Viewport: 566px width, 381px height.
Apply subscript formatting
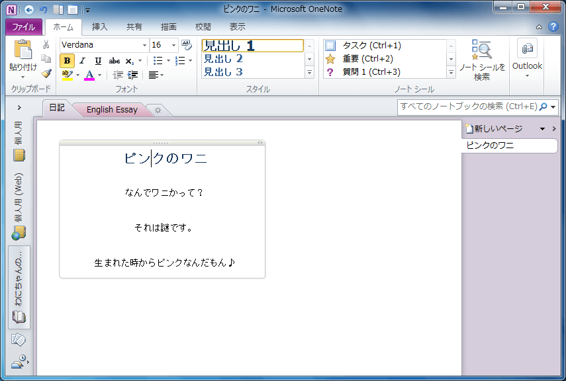pyautogui.click(x=130, y=61)
